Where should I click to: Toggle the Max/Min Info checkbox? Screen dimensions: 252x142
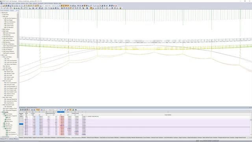[x=4, y=125]
